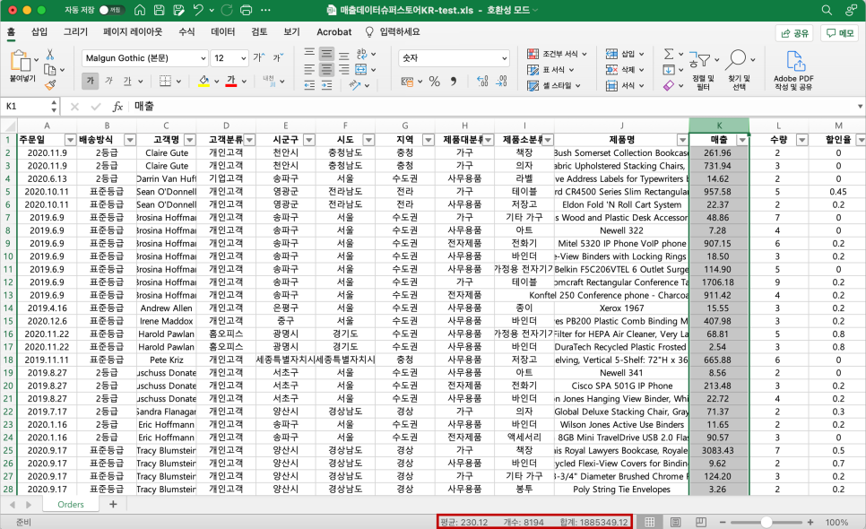Click decrease decimal icon

coord(501,82)
